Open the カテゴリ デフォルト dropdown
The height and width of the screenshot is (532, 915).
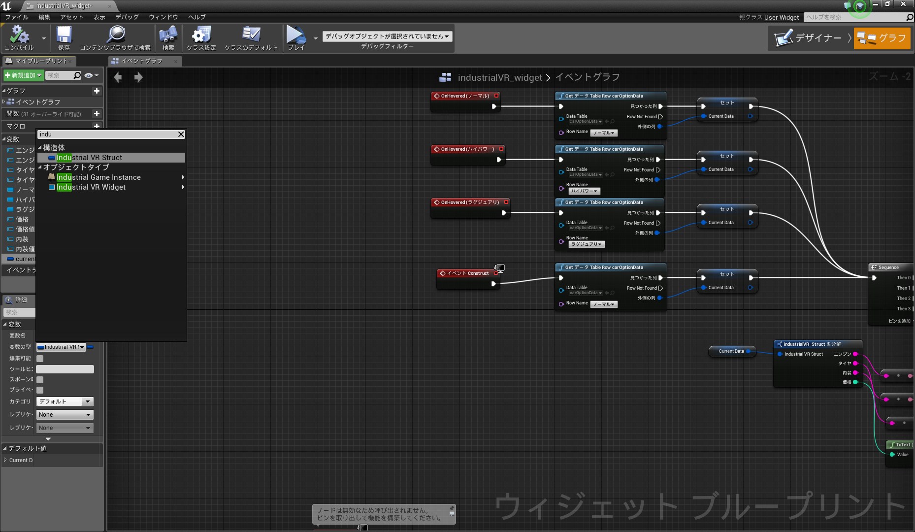[65, 402]
